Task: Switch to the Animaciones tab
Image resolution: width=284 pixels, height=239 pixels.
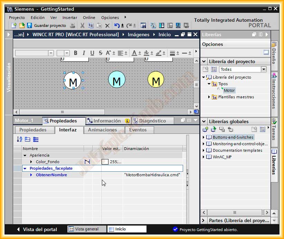Action: point(102,130)
